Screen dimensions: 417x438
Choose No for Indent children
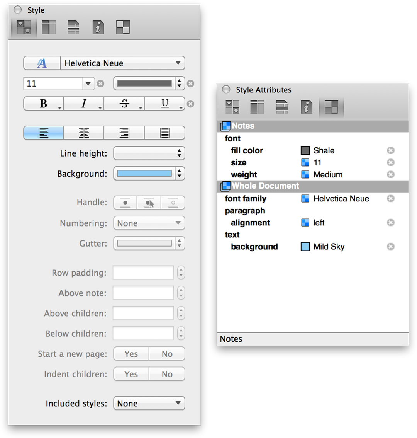click(167, 374)
